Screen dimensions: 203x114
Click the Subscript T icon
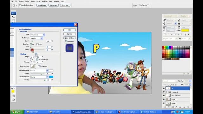click(x=181, y=35)
